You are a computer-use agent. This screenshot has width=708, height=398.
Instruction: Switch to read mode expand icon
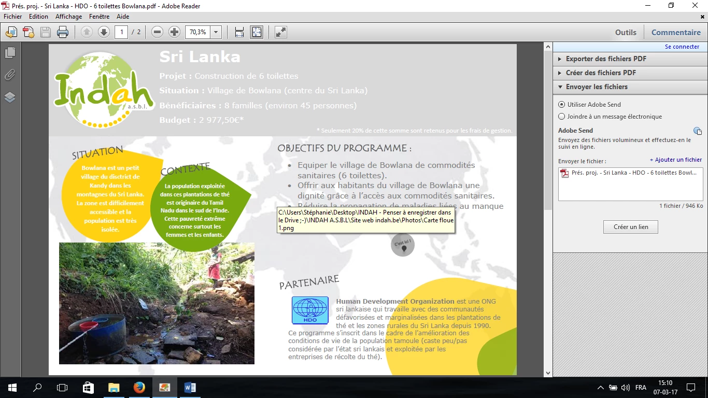click(x=280, y=32)
